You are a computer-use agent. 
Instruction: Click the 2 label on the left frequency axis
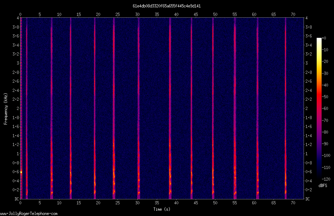[18, 109]
